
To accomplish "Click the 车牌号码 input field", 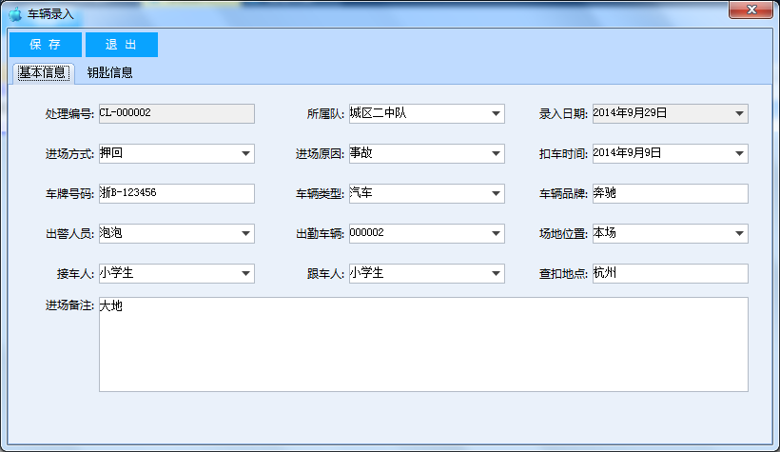I will point(176,193).
